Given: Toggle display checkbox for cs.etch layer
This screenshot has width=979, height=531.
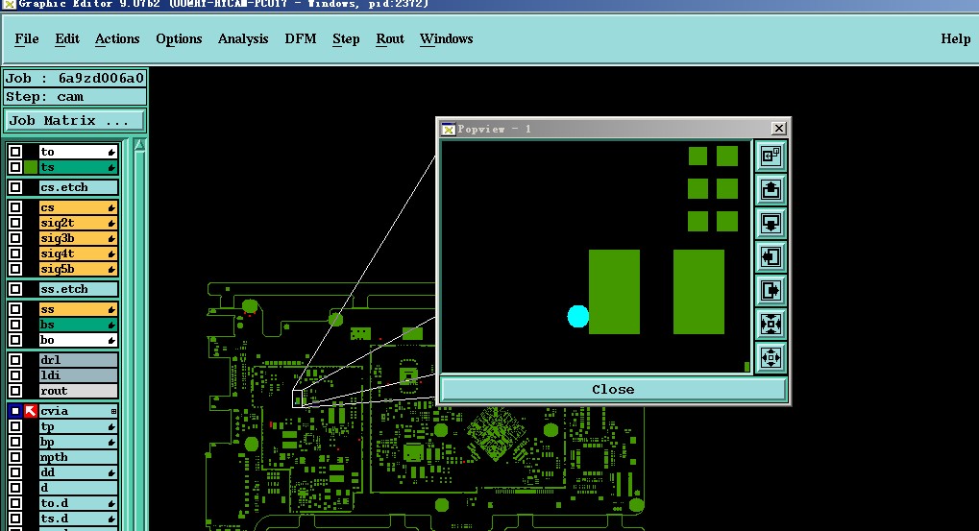Looking at the screenshot, I should coord(15,187).
